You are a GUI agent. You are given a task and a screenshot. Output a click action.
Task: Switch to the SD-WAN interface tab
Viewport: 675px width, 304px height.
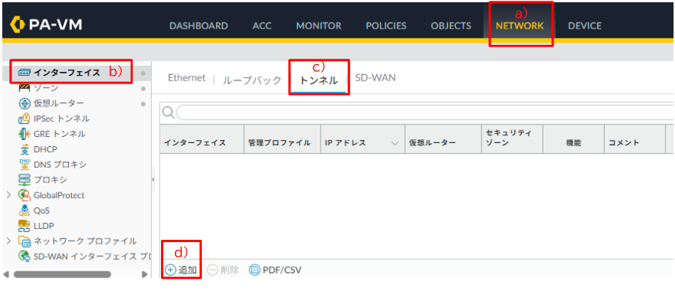pyautogui.click(x=375, y=78)
